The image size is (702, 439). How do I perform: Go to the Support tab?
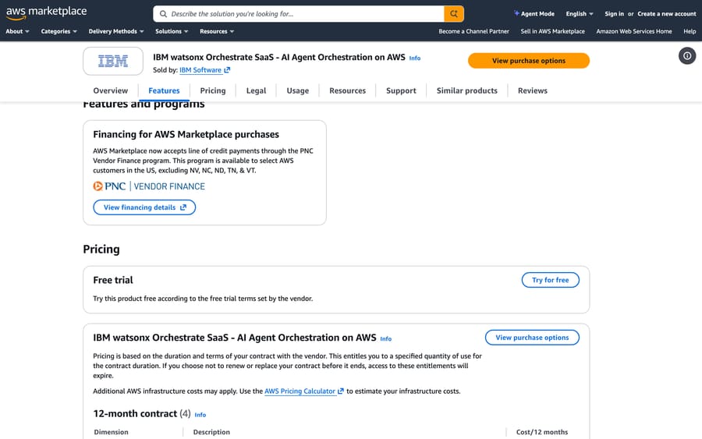(401, 90)
